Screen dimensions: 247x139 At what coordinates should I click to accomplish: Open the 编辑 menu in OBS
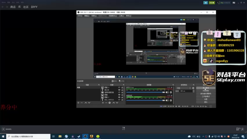pyautogui.click(x=87, y=16)
